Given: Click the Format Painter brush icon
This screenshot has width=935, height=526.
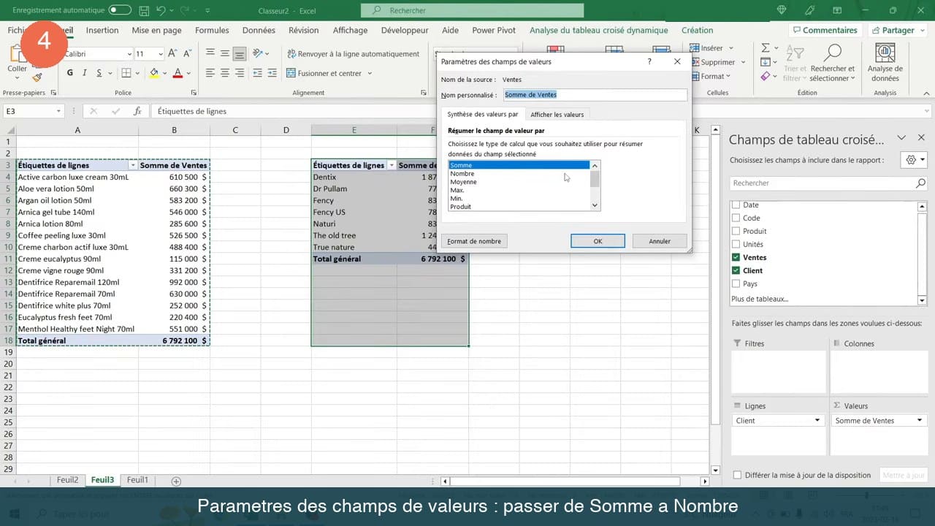Looking at the screenshot, I should click(37, 77).
